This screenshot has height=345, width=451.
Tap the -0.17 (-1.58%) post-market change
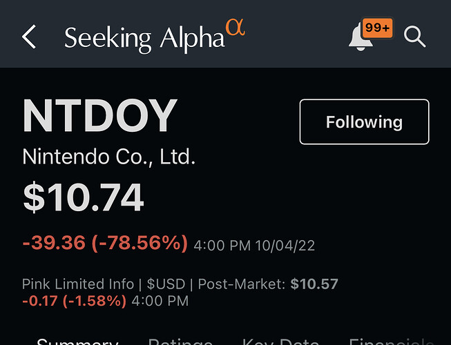74,301
